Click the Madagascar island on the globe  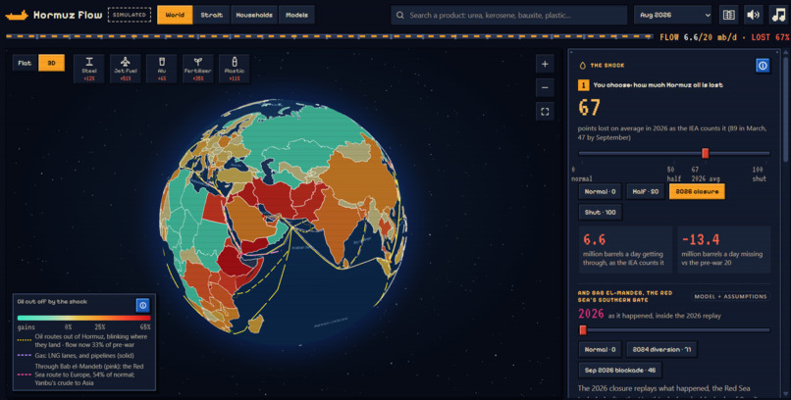tap(256, 324)
